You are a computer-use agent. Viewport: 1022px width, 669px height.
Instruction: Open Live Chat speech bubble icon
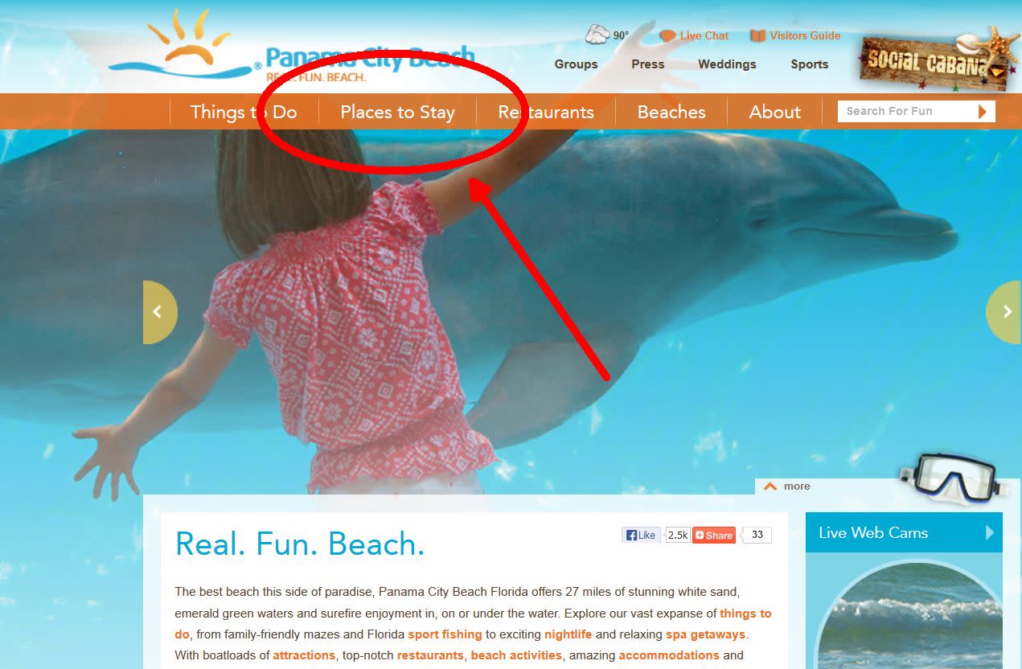(x=667, y=36)
